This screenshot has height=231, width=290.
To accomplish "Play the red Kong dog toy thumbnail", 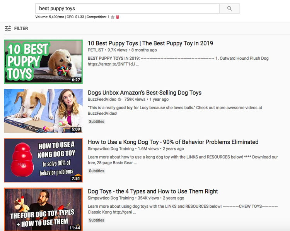I will (43, 160).
